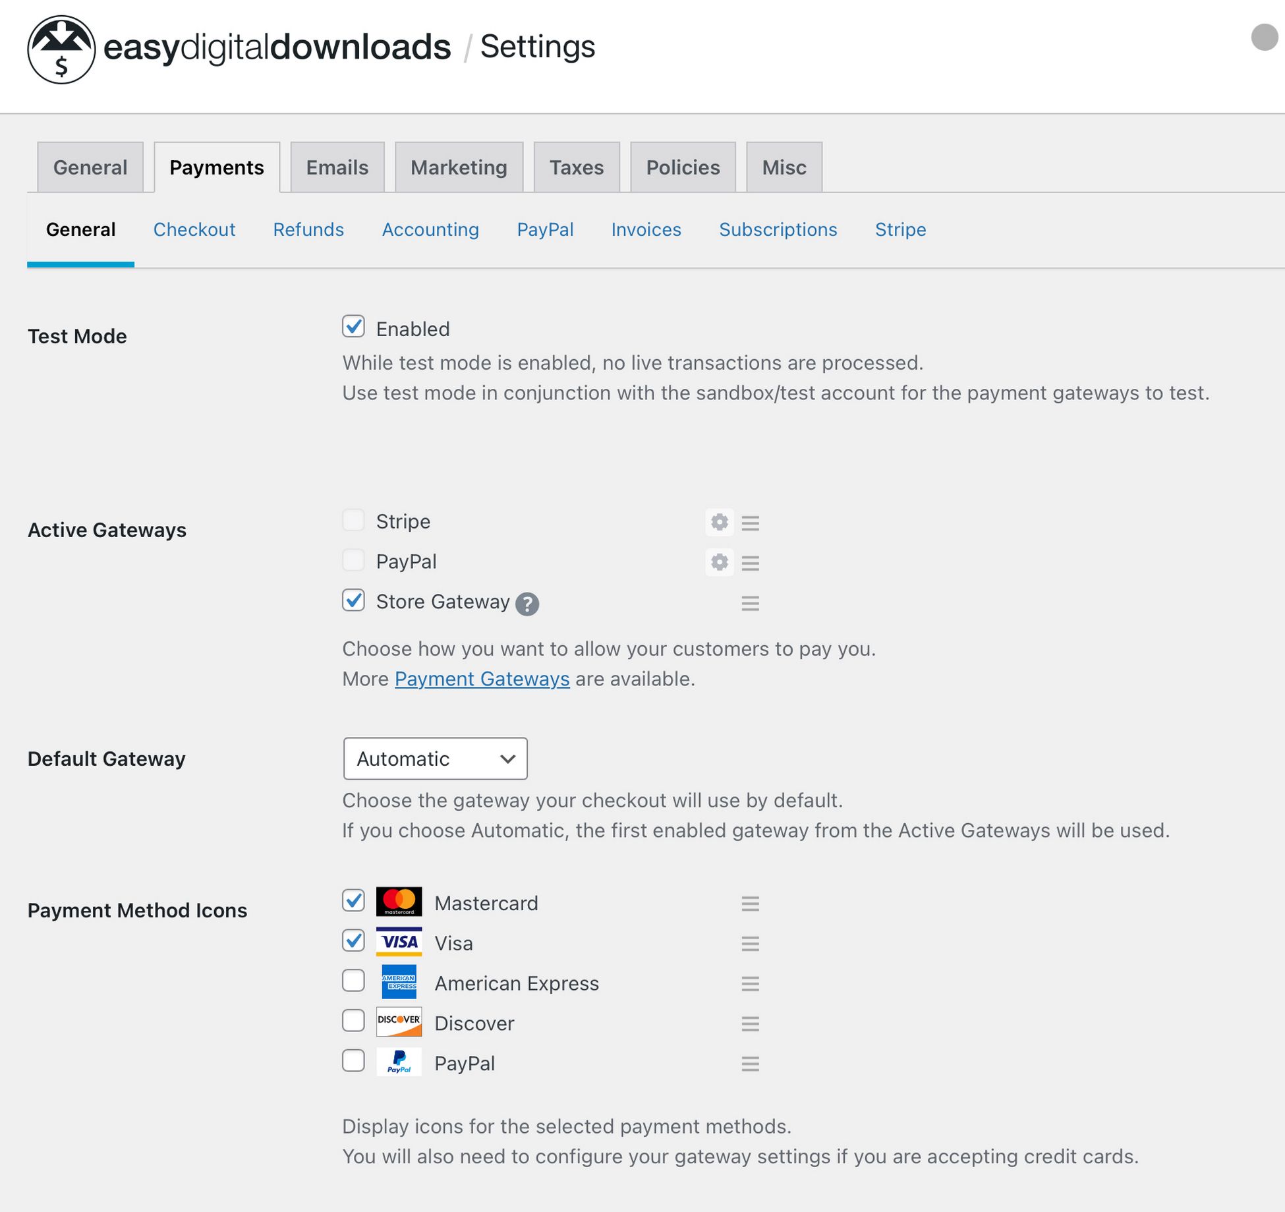The width and height of the screenshot is (1285, 1212).
Task: Follow the Payment Gateways hyperlink
Action: tap(482, 679)
